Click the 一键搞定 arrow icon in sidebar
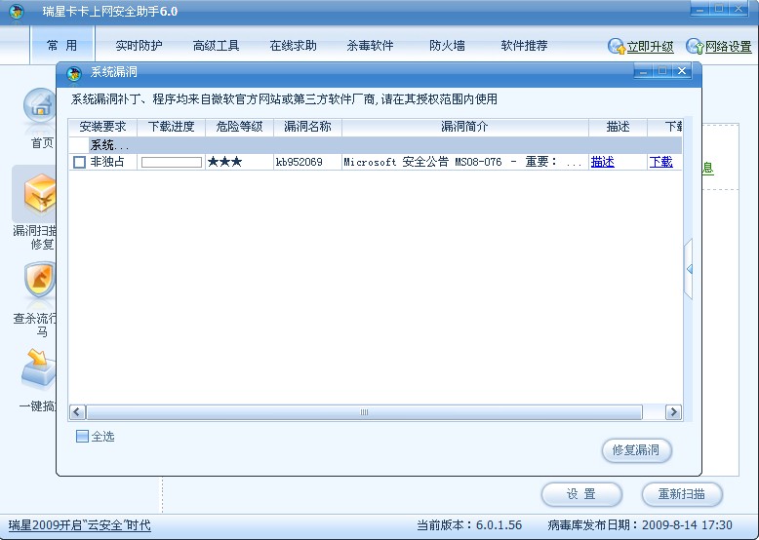This screenshot has width=759, height=540. (x=39, y=369)
